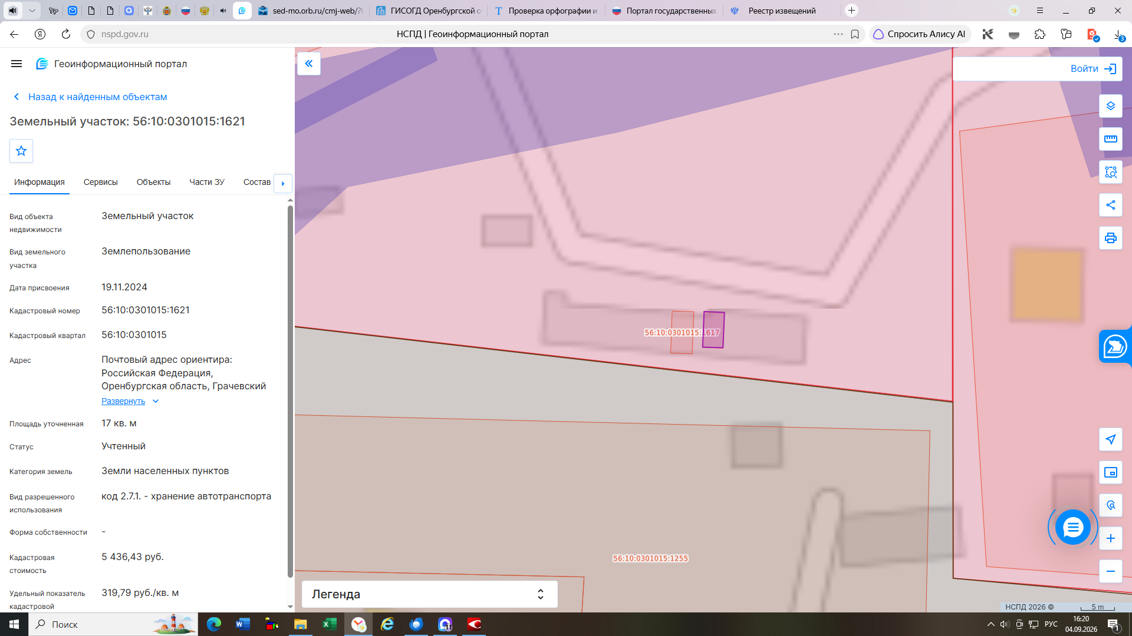
Task: Collapse the side panel with double chevron
Action: (309, 64)
